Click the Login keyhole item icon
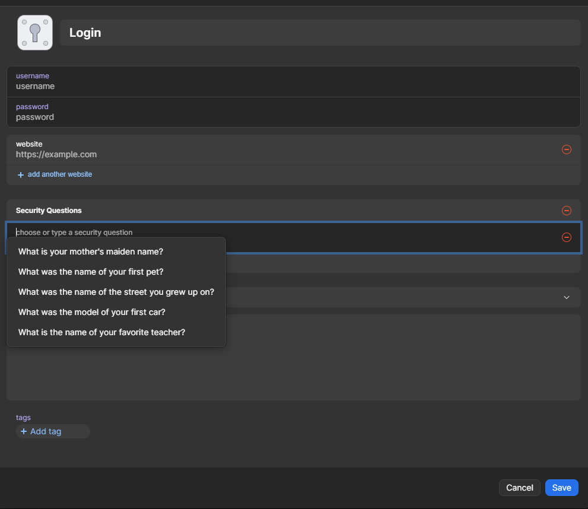The image size is (588, 509). click(35, 33)
